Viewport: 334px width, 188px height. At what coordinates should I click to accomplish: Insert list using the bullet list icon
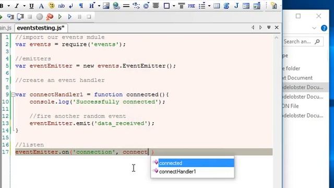tap(202, 6)
